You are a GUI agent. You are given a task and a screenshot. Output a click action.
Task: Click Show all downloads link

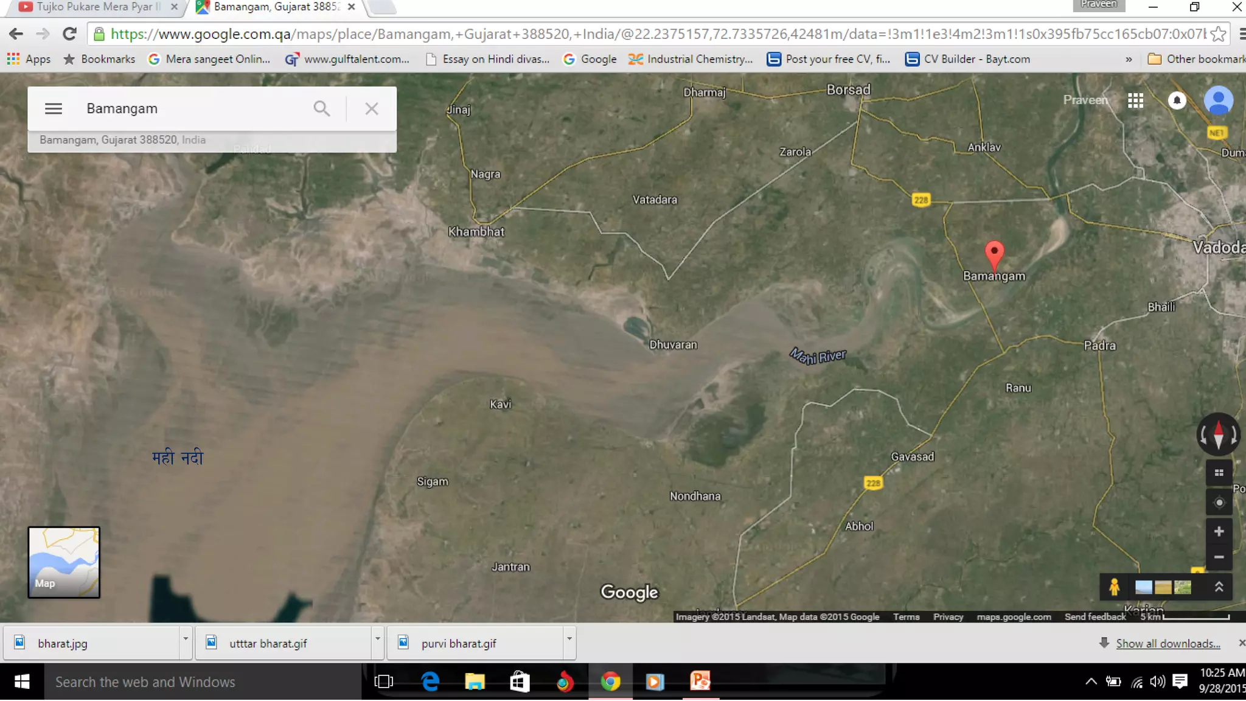click(x=1168, y=644)
